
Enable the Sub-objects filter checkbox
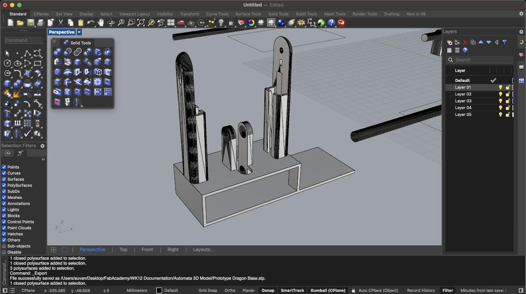(x=4, y=246)
